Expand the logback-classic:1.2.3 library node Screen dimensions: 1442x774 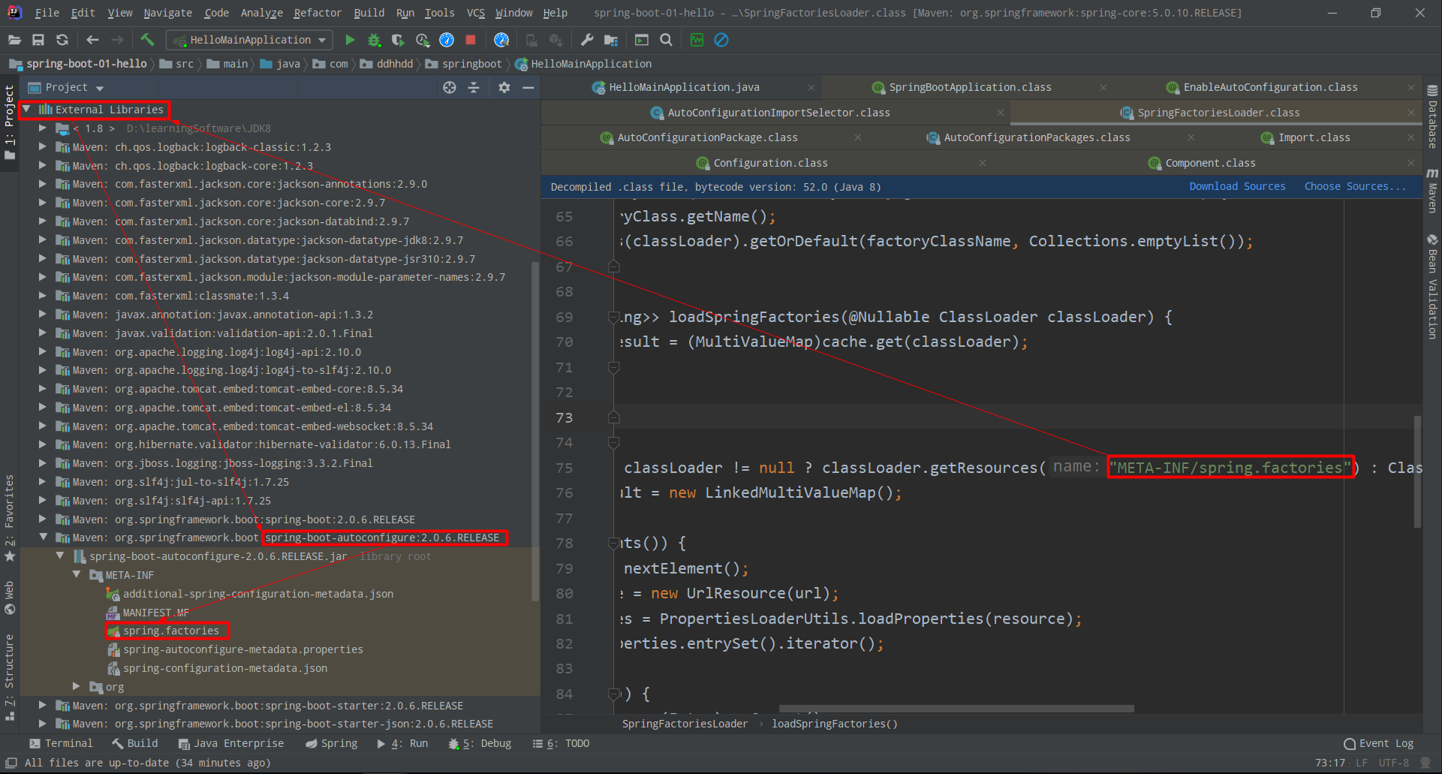coord(43,147)
